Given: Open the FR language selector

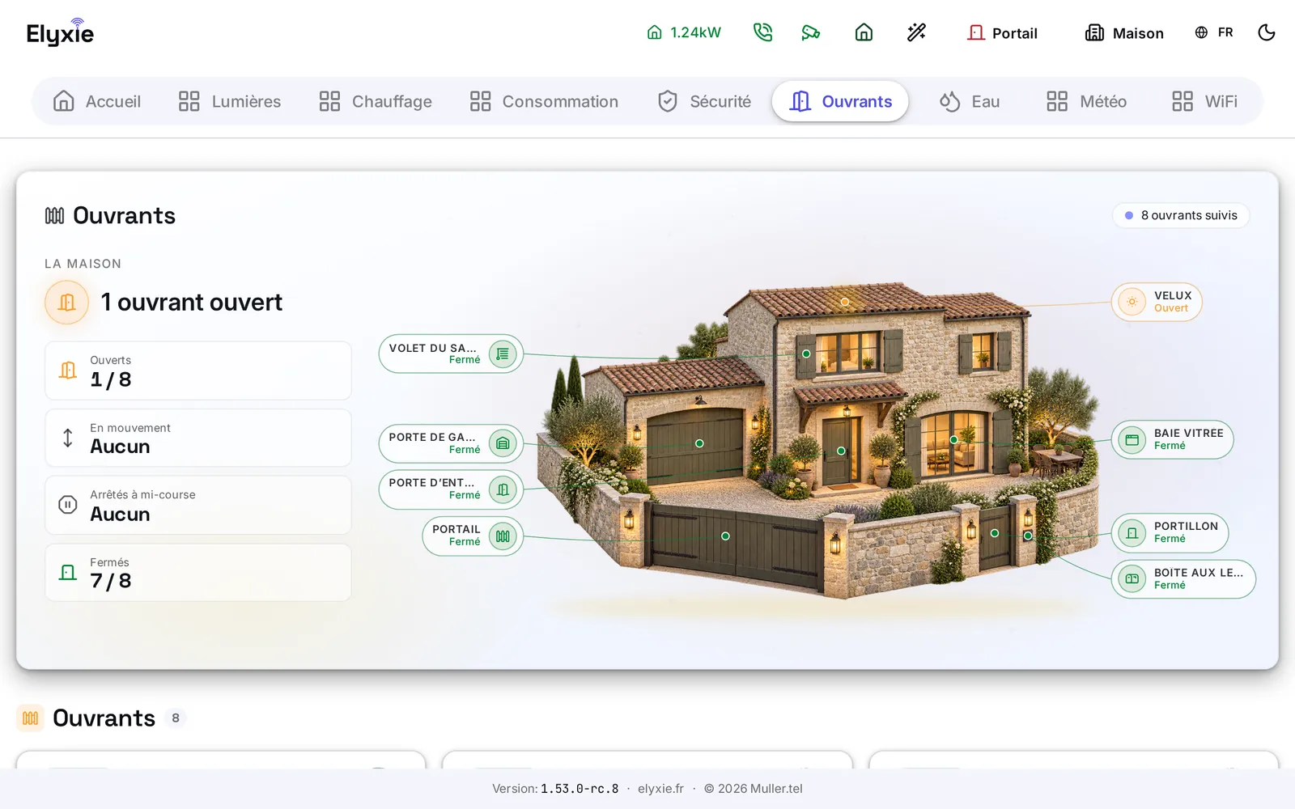Looking at the screenshot, I should pos(1214,32).
